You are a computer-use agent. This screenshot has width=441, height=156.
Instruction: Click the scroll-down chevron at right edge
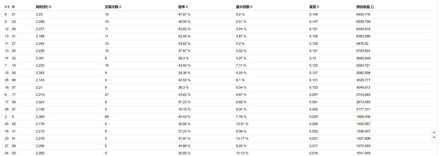(x=434, y=137)
